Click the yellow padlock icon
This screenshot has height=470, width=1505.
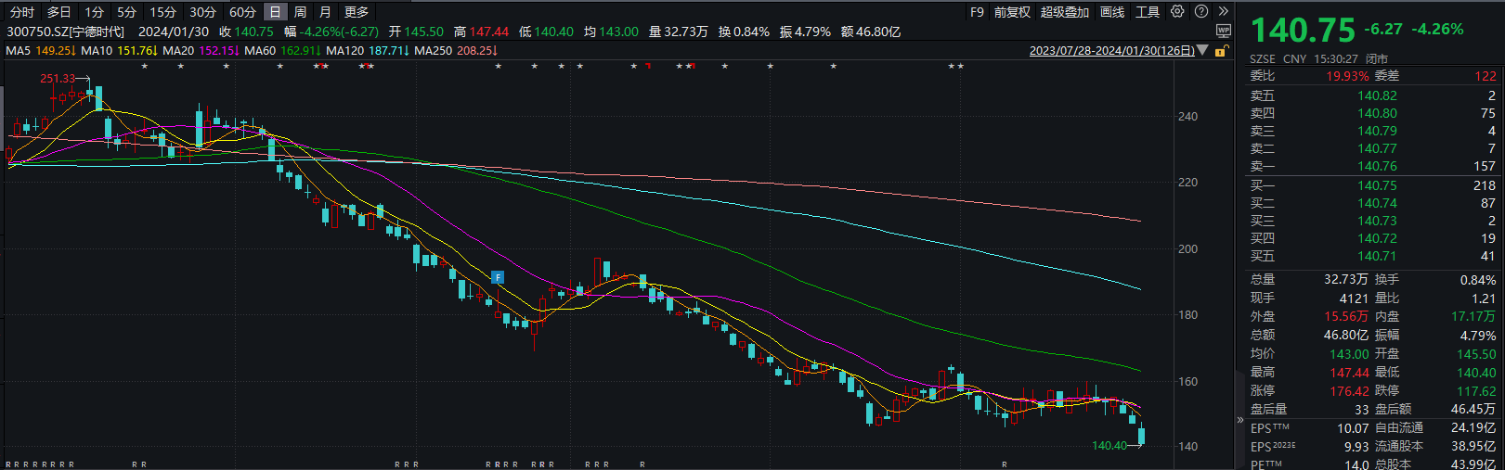coord(1223,51)
